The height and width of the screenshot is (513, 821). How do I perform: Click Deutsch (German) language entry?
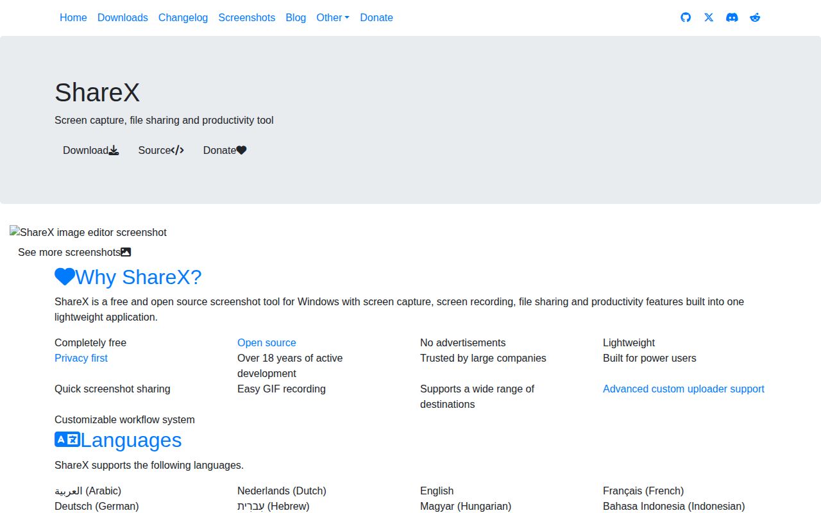96,506
